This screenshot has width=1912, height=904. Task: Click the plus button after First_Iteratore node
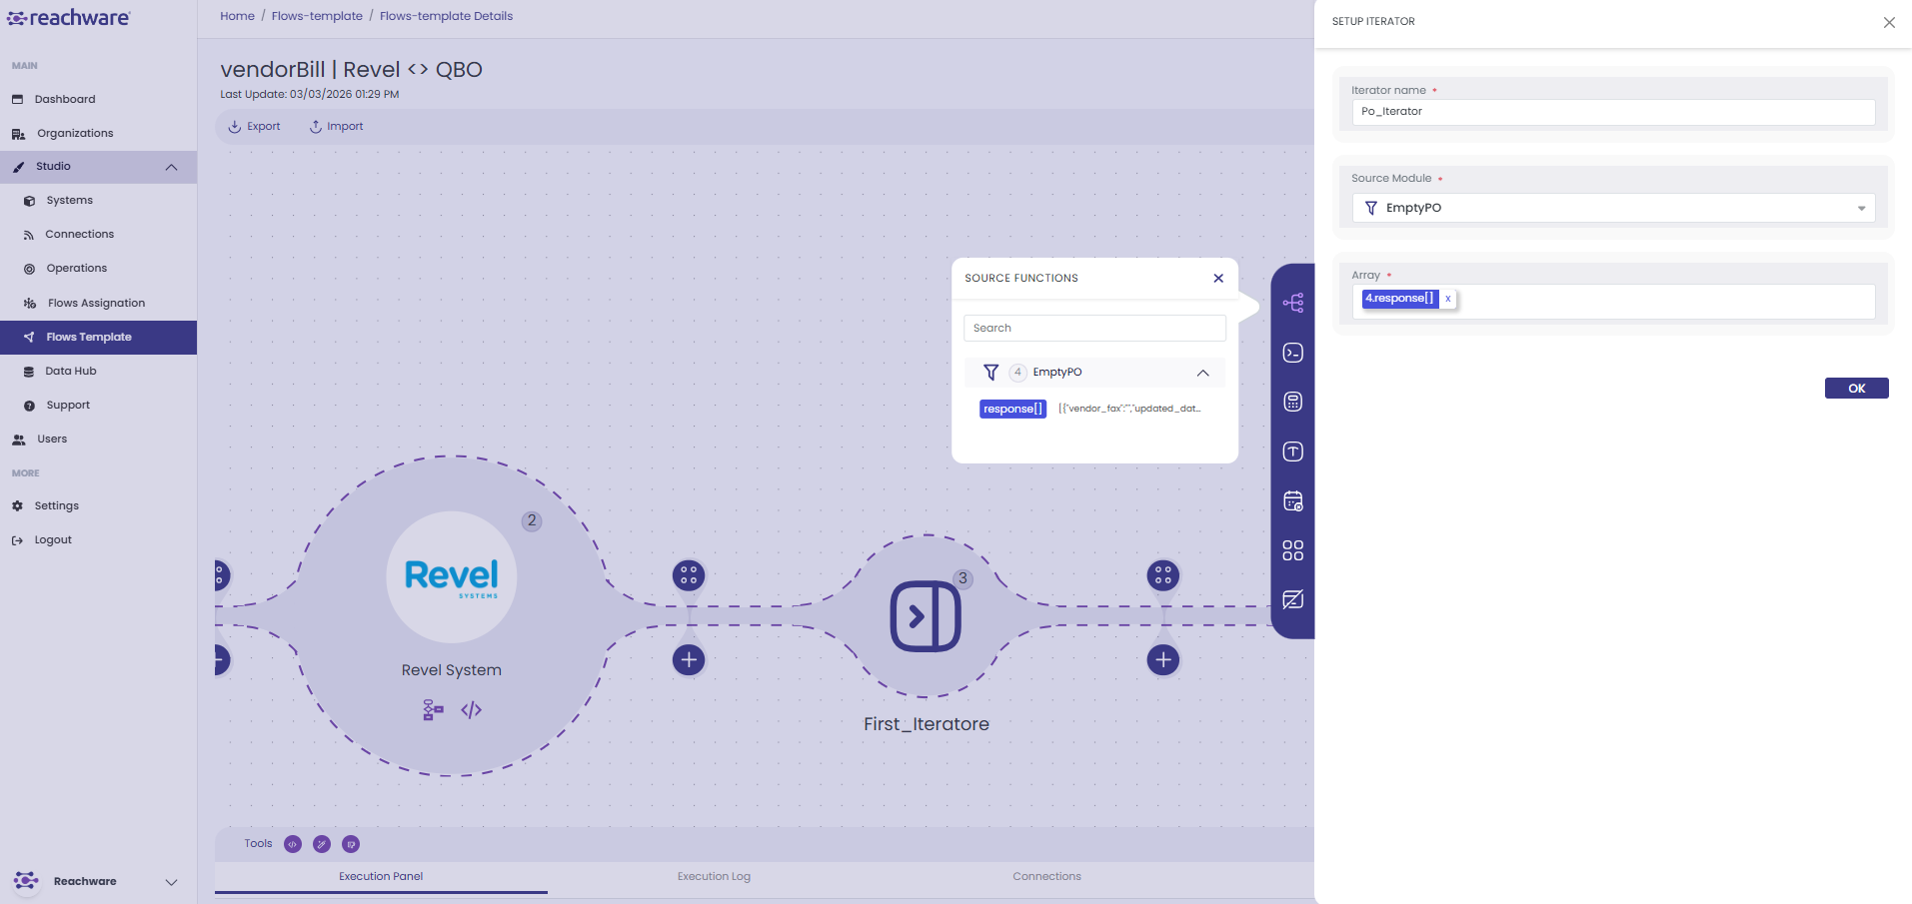[1163, 659]
